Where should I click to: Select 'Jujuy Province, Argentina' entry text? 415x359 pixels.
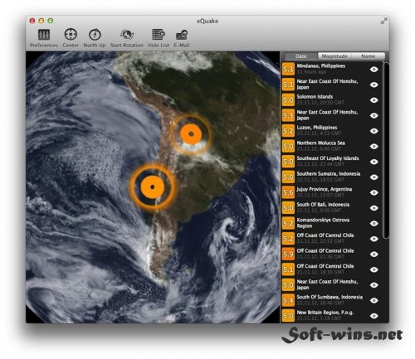[325, 189]
